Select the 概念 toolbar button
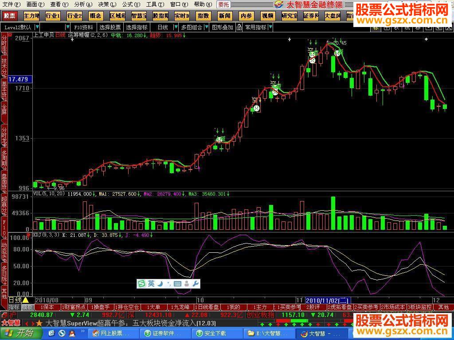Image resolution: width=454 pixels, height=340 pixels. coord(96,15)
